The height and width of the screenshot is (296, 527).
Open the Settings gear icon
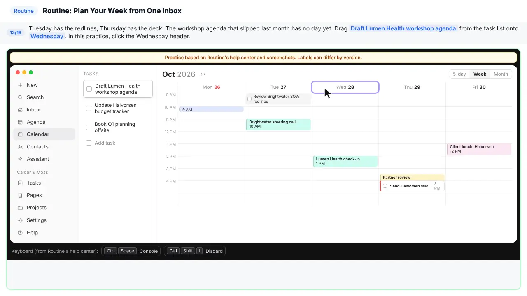(20, 220)
